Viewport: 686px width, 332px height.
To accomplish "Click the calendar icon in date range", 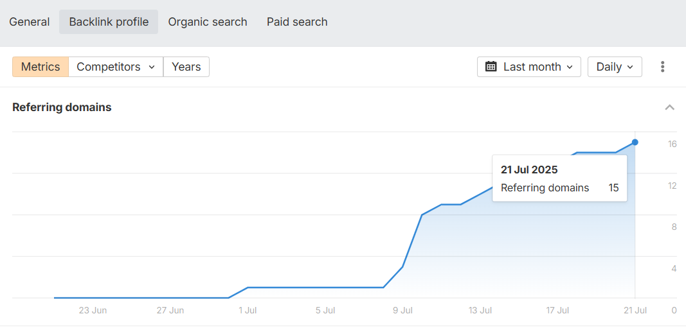I will click(x=491, y=67).
